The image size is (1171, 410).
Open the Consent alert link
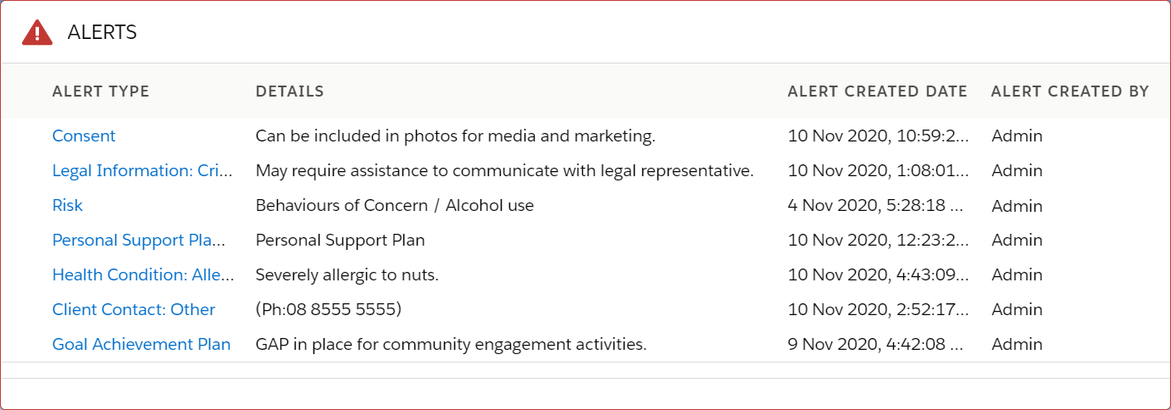(84, 136)
